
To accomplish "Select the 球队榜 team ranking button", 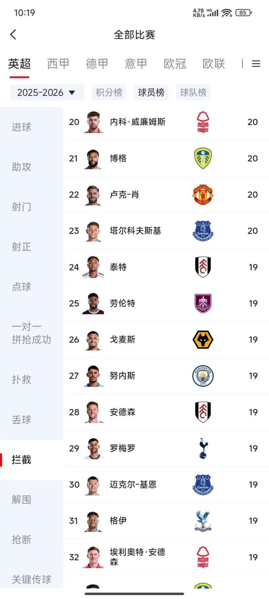I will coord(193,92).
